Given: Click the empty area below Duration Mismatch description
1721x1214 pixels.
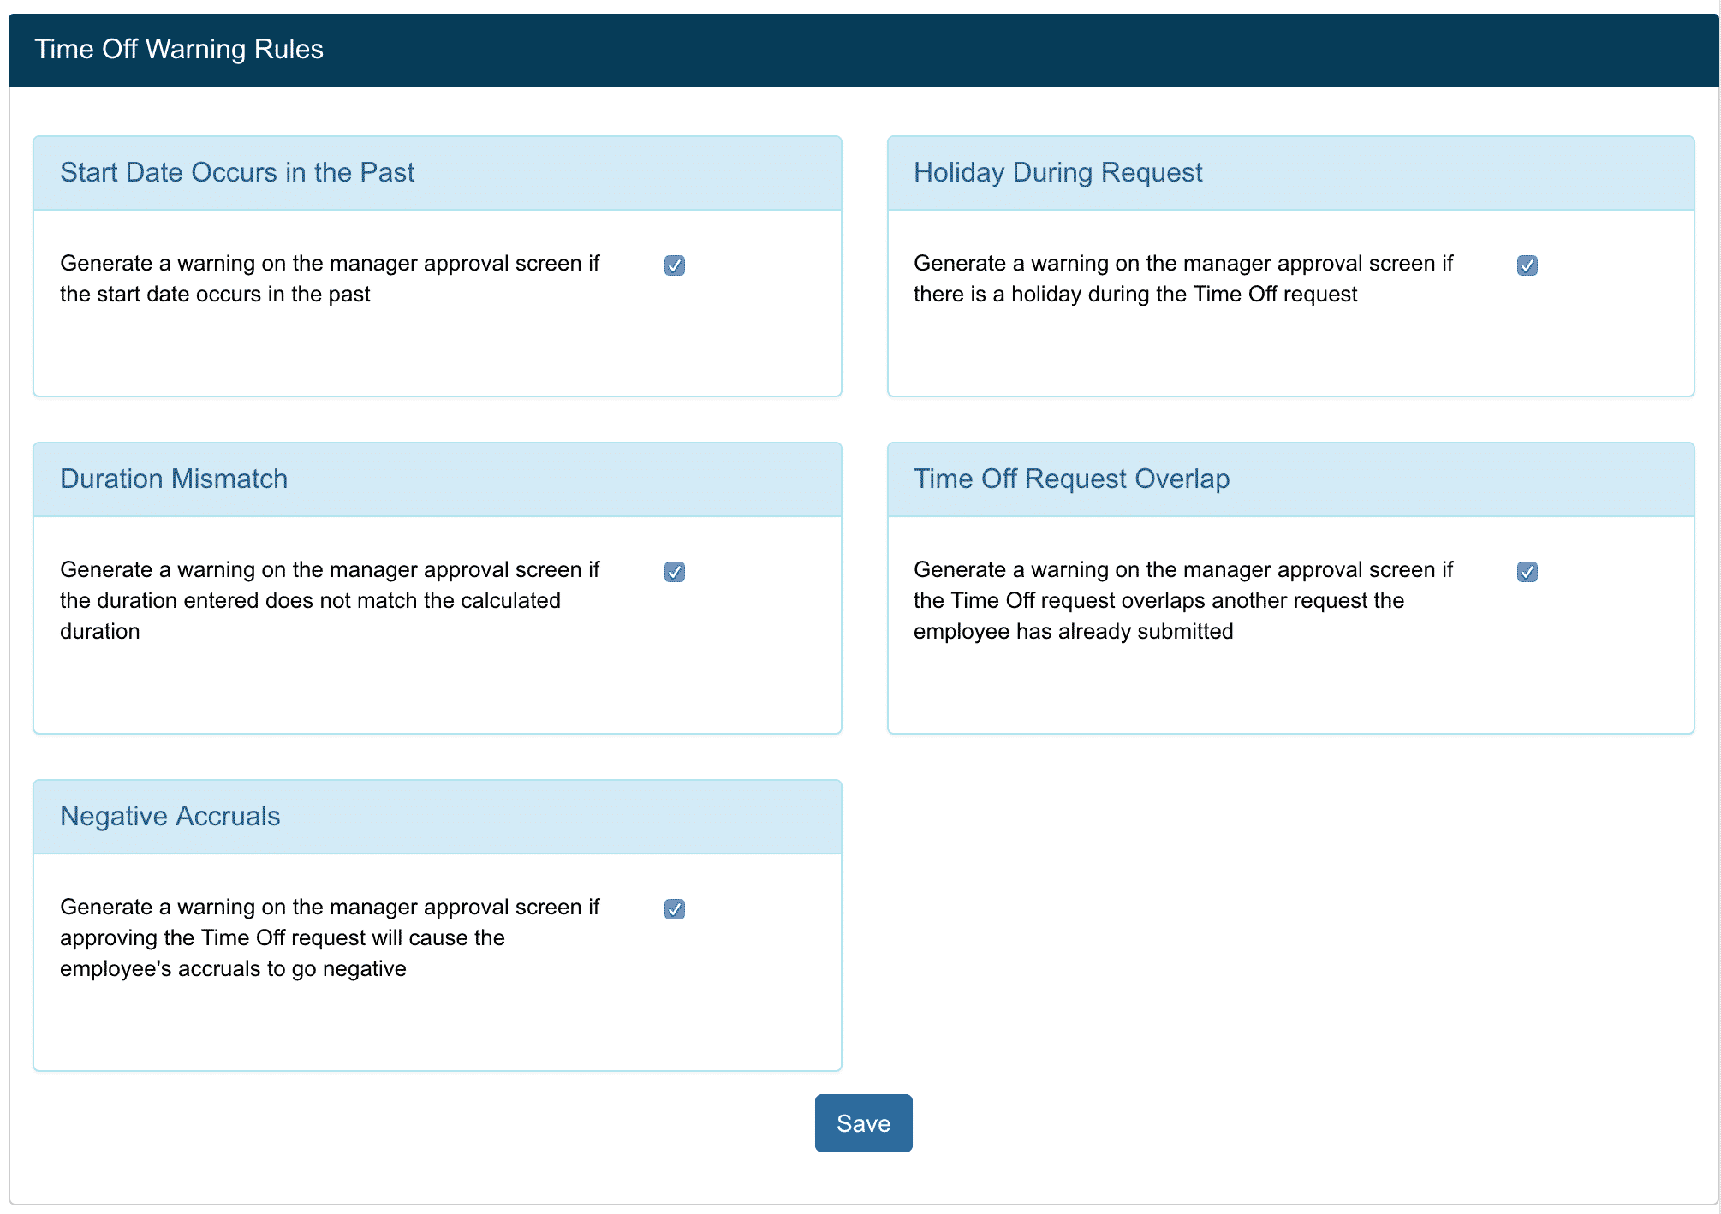Looking at the screenshot, I should 437,689.
